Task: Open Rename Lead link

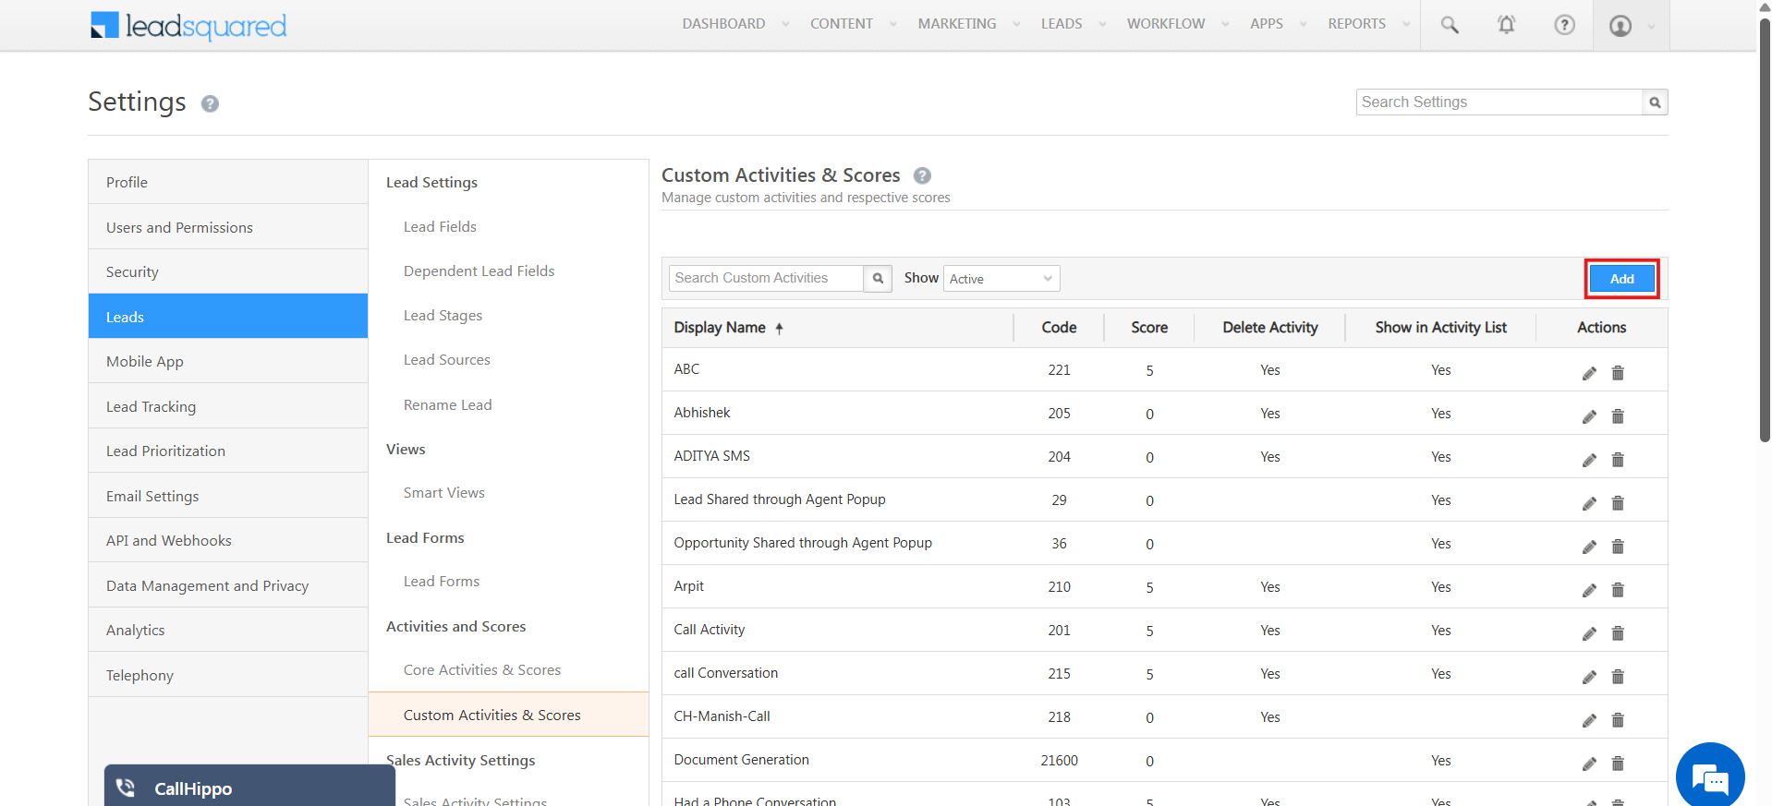Action: coord(447,405)
